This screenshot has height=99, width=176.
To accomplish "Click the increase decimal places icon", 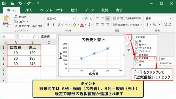I will [x=165, y=24].
